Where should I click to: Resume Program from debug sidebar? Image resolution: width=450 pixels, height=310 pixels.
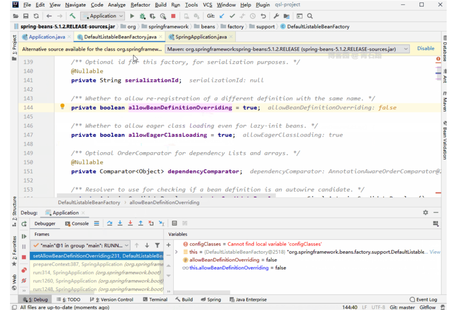[24, 236]
